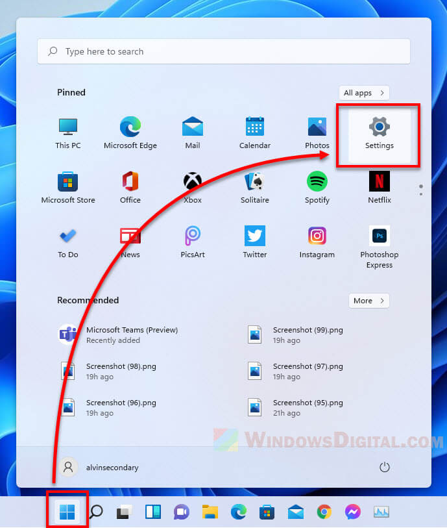Open This PC from pinned apps

(68, 133)
